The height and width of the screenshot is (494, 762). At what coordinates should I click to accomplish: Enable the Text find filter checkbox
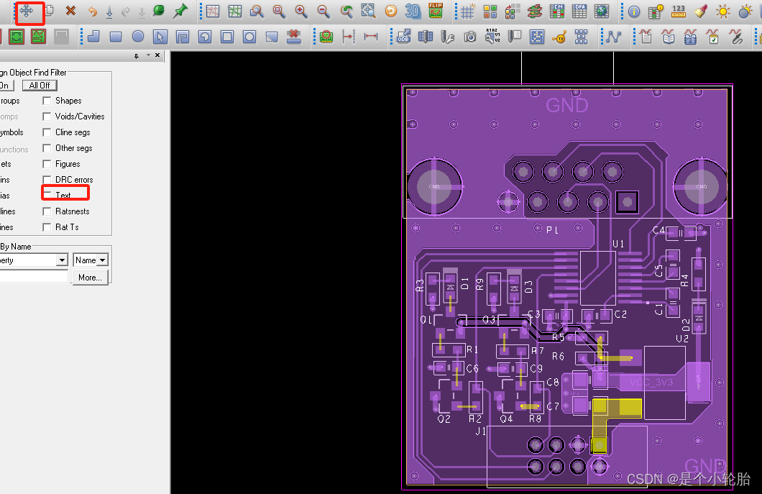tap(47, 193)
